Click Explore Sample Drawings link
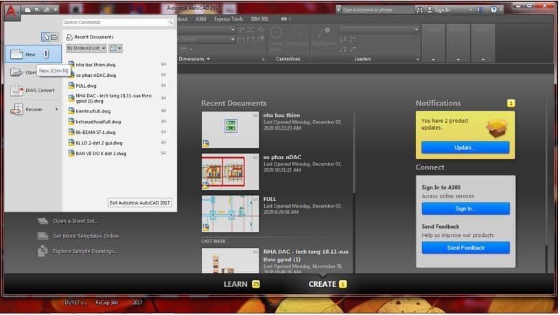Image resolution: width=560 pixels, height=315 pixels. [85, 251]
